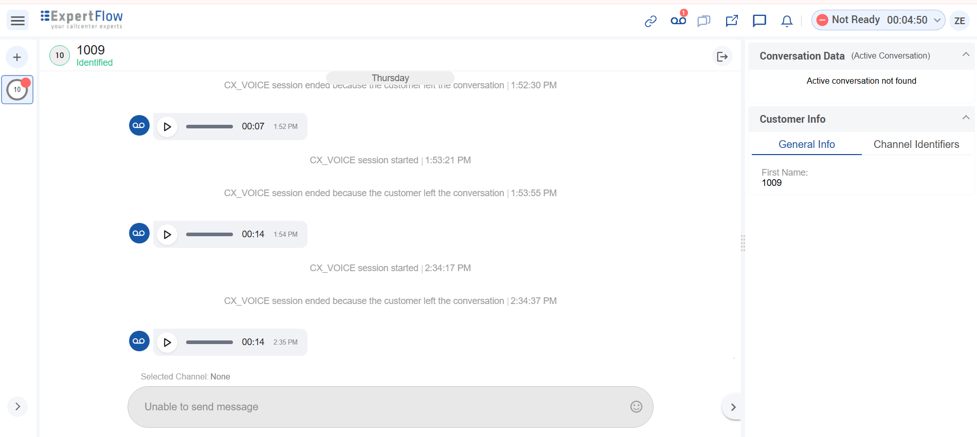Collapse the Customer Info panel

(x=966, y=118)
